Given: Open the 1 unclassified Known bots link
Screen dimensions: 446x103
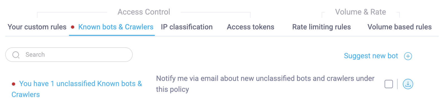Looking at the screenshot, I should (x=77, y=89).
